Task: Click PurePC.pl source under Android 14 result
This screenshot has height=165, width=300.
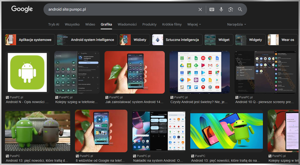Action: click(116, 97)
